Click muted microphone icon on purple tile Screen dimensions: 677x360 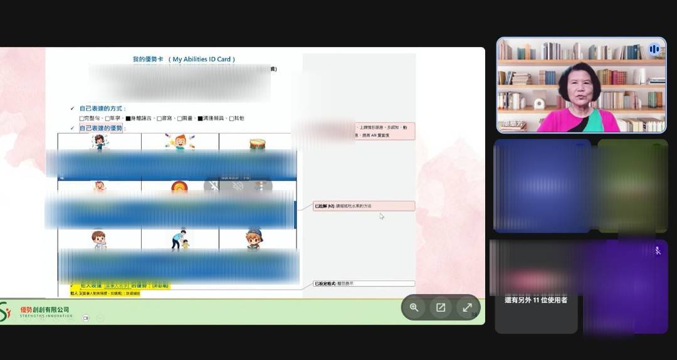(658, 251)
